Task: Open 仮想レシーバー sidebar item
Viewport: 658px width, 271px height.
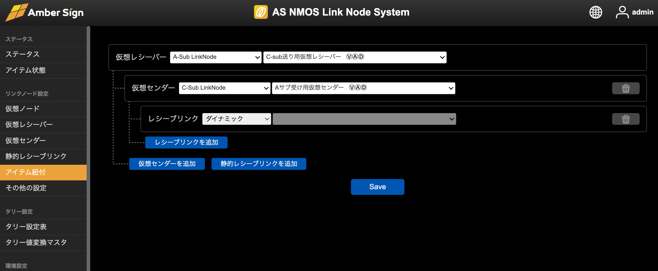Action: (43, 125)
